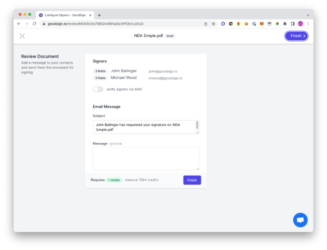327x250 pixels.
Task: Click the yellow square extension icon
Action: coord(238,24)
